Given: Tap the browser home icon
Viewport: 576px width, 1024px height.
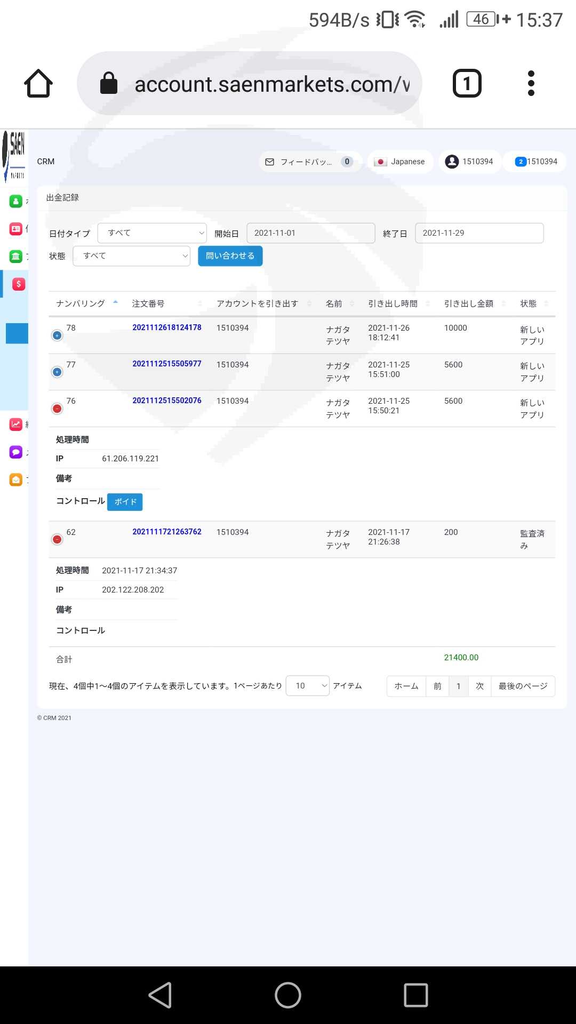Looking at the screenshot, I should (x=38, y=84).
